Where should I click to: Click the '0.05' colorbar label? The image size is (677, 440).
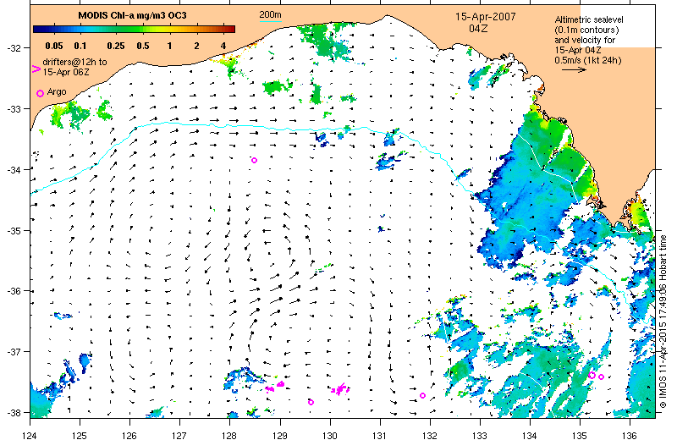[x=54, y=46]
